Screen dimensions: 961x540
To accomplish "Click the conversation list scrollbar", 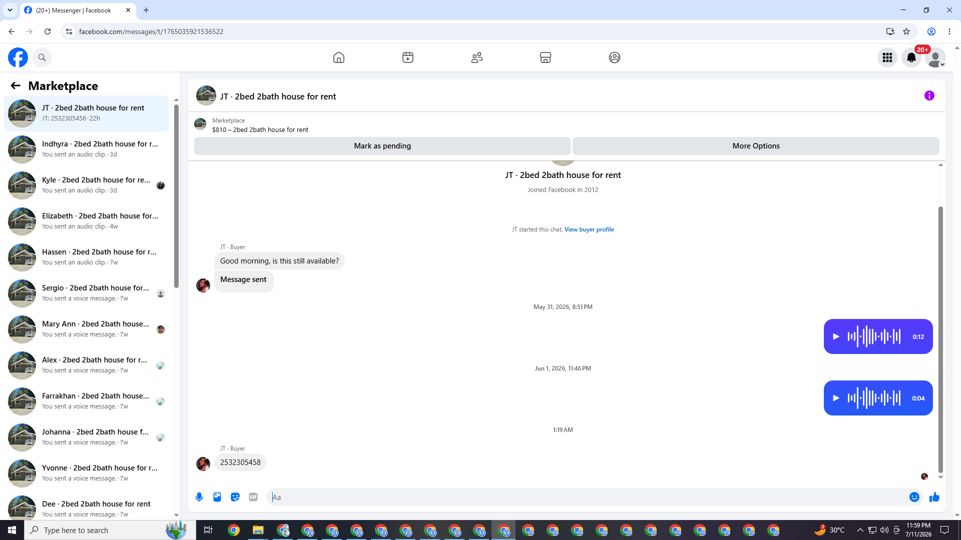I will (x=176, y=195).
